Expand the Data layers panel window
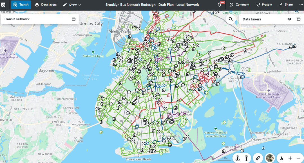Screen dimensions: 304x163 [x=299, y=19]
